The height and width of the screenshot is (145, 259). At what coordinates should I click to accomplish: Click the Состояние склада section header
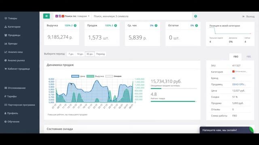[59, 129]
